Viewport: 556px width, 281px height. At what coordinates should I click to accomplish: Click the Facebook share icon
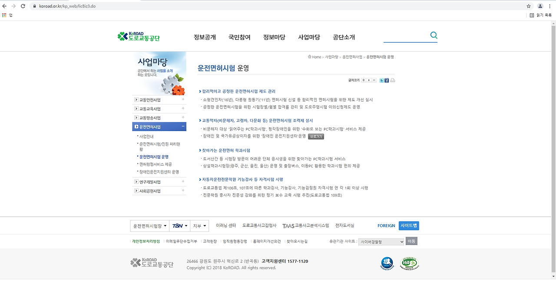coord(387,80)
